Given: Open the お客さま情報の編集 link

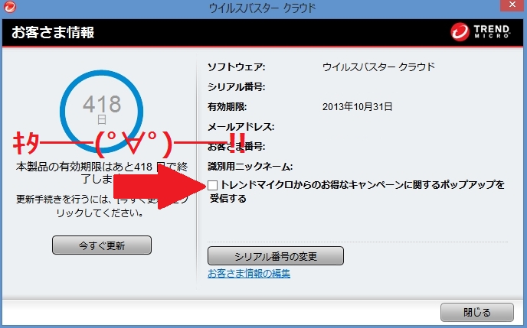Looking at the screenshot, I should (x=249, y=274).
